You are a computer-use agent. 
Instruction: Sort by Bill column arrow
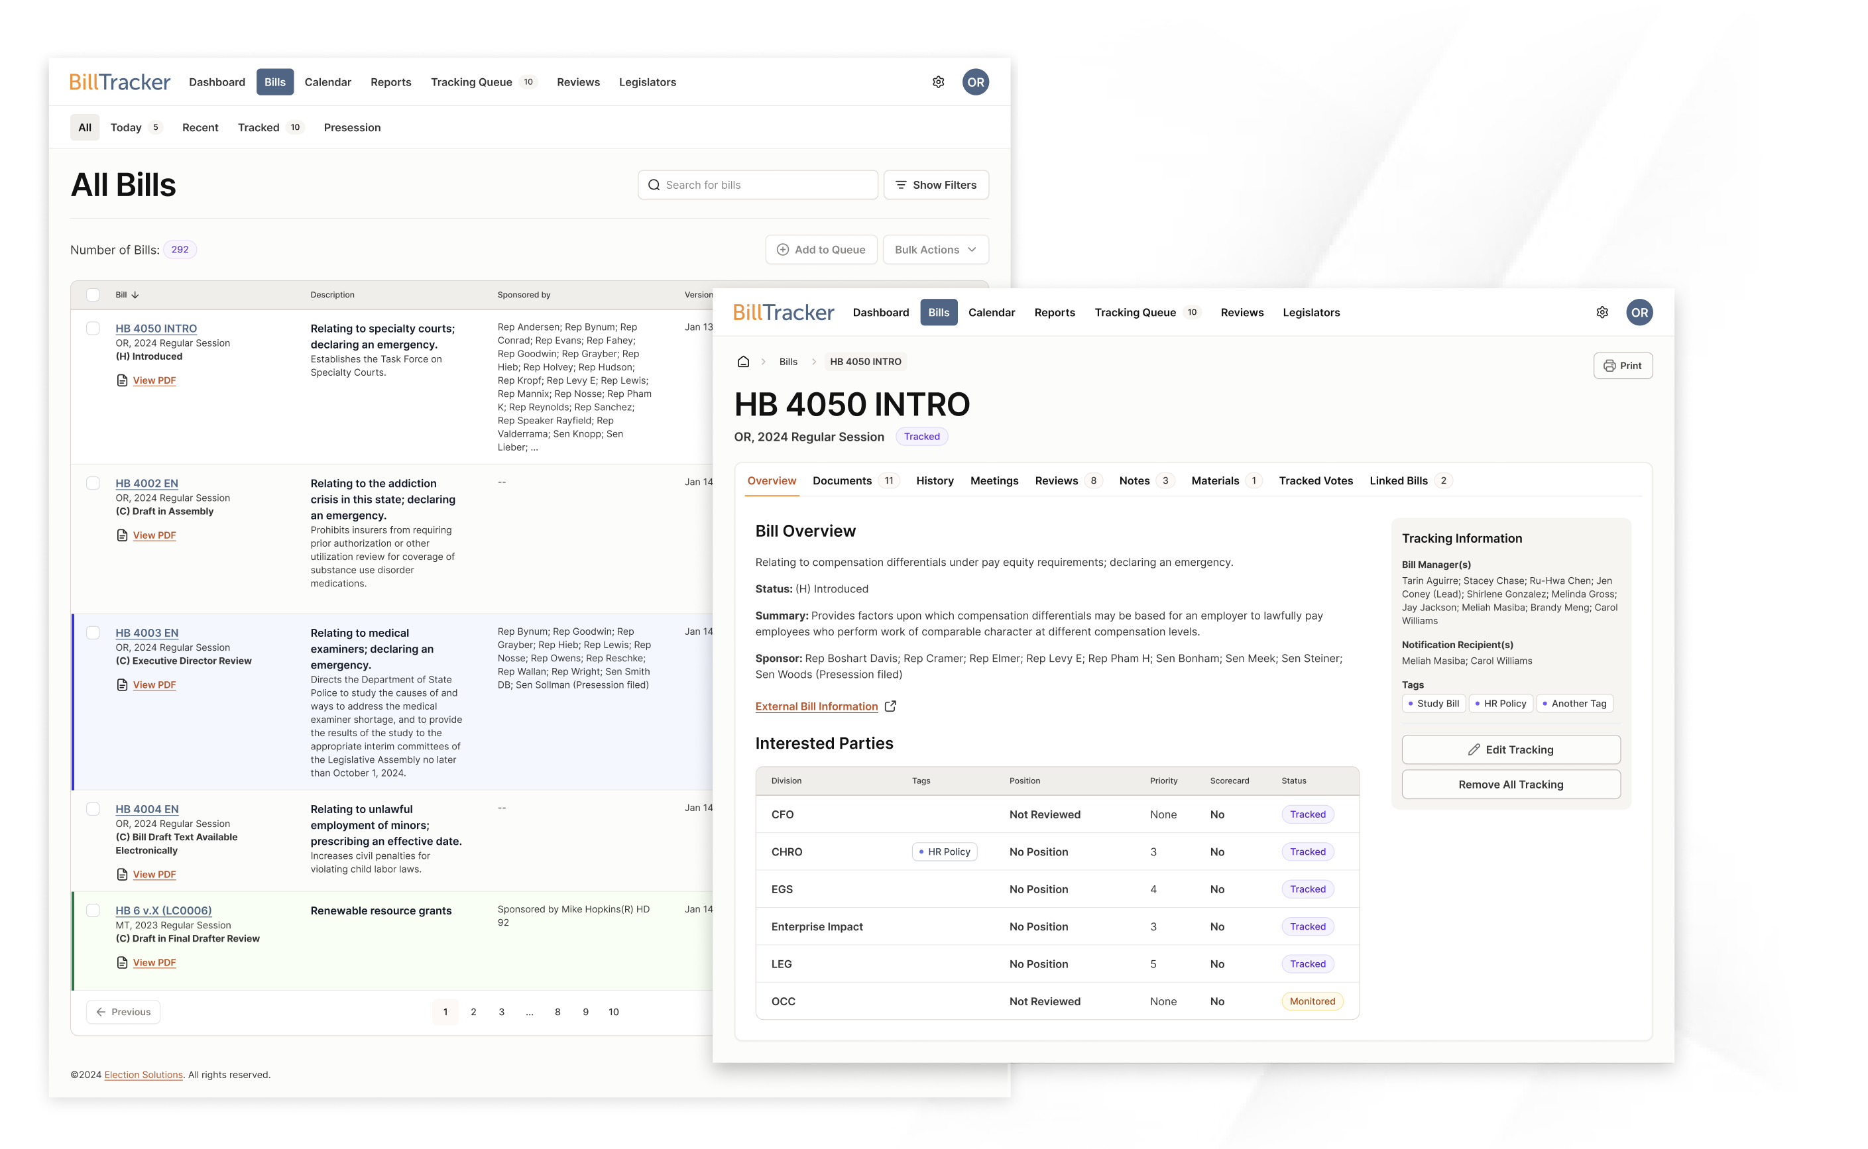[x=135, y=295]
